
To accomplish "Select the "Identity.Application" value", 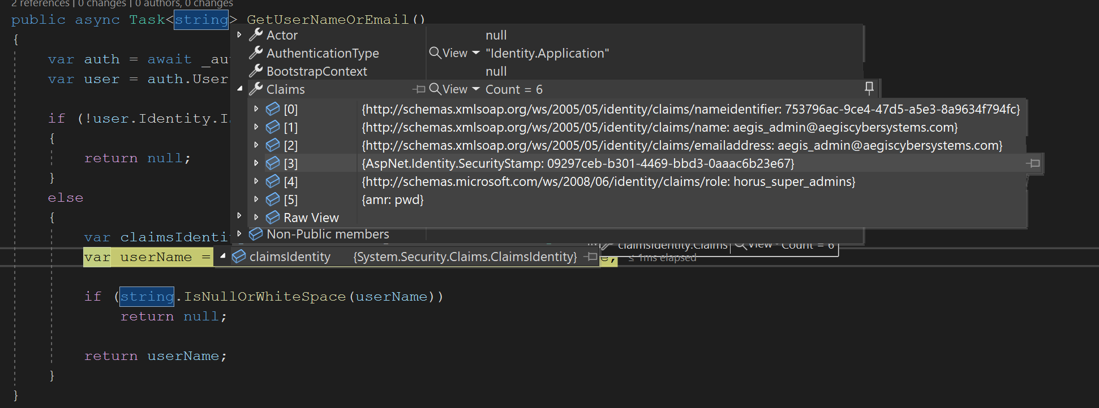I will [547, 53].
